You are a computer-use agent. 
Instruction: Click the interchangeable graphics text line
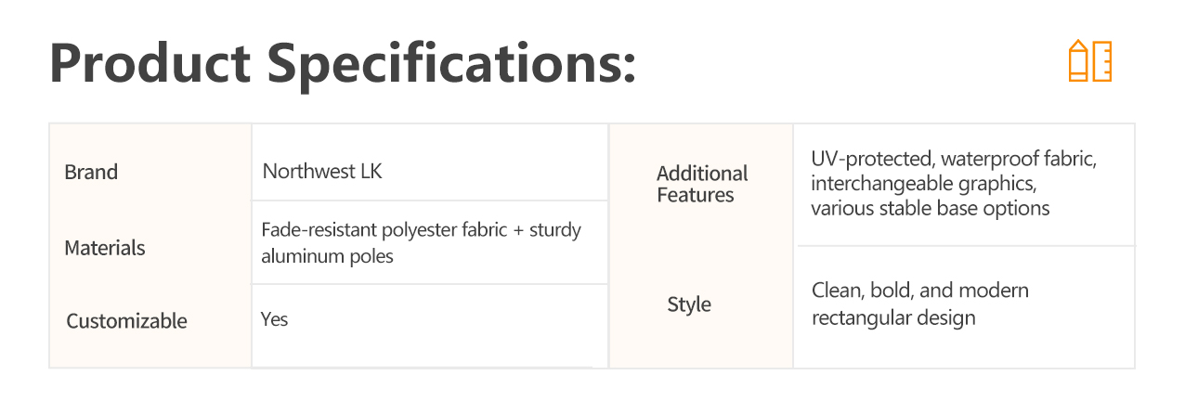click(923, 184)
